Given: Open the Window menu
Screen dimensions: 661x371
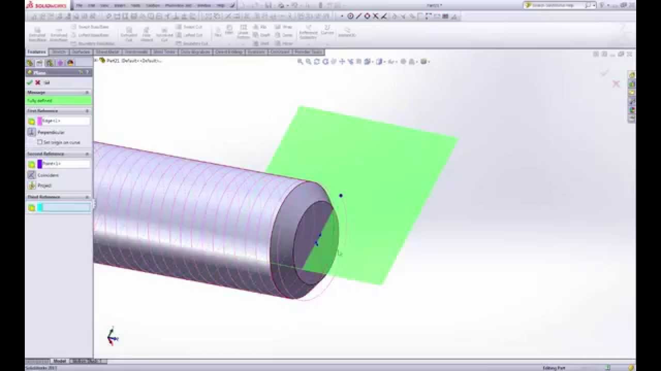Looking at the screenshot, I should coord(204,5).
